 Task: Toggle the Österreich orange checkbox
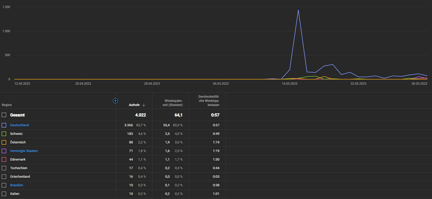click(4, 142)
